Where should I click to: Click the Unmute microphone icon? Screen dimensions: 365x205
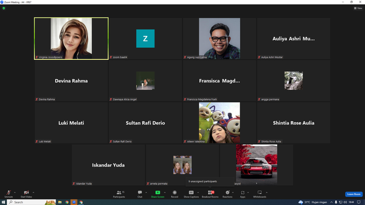coord(9,192)
